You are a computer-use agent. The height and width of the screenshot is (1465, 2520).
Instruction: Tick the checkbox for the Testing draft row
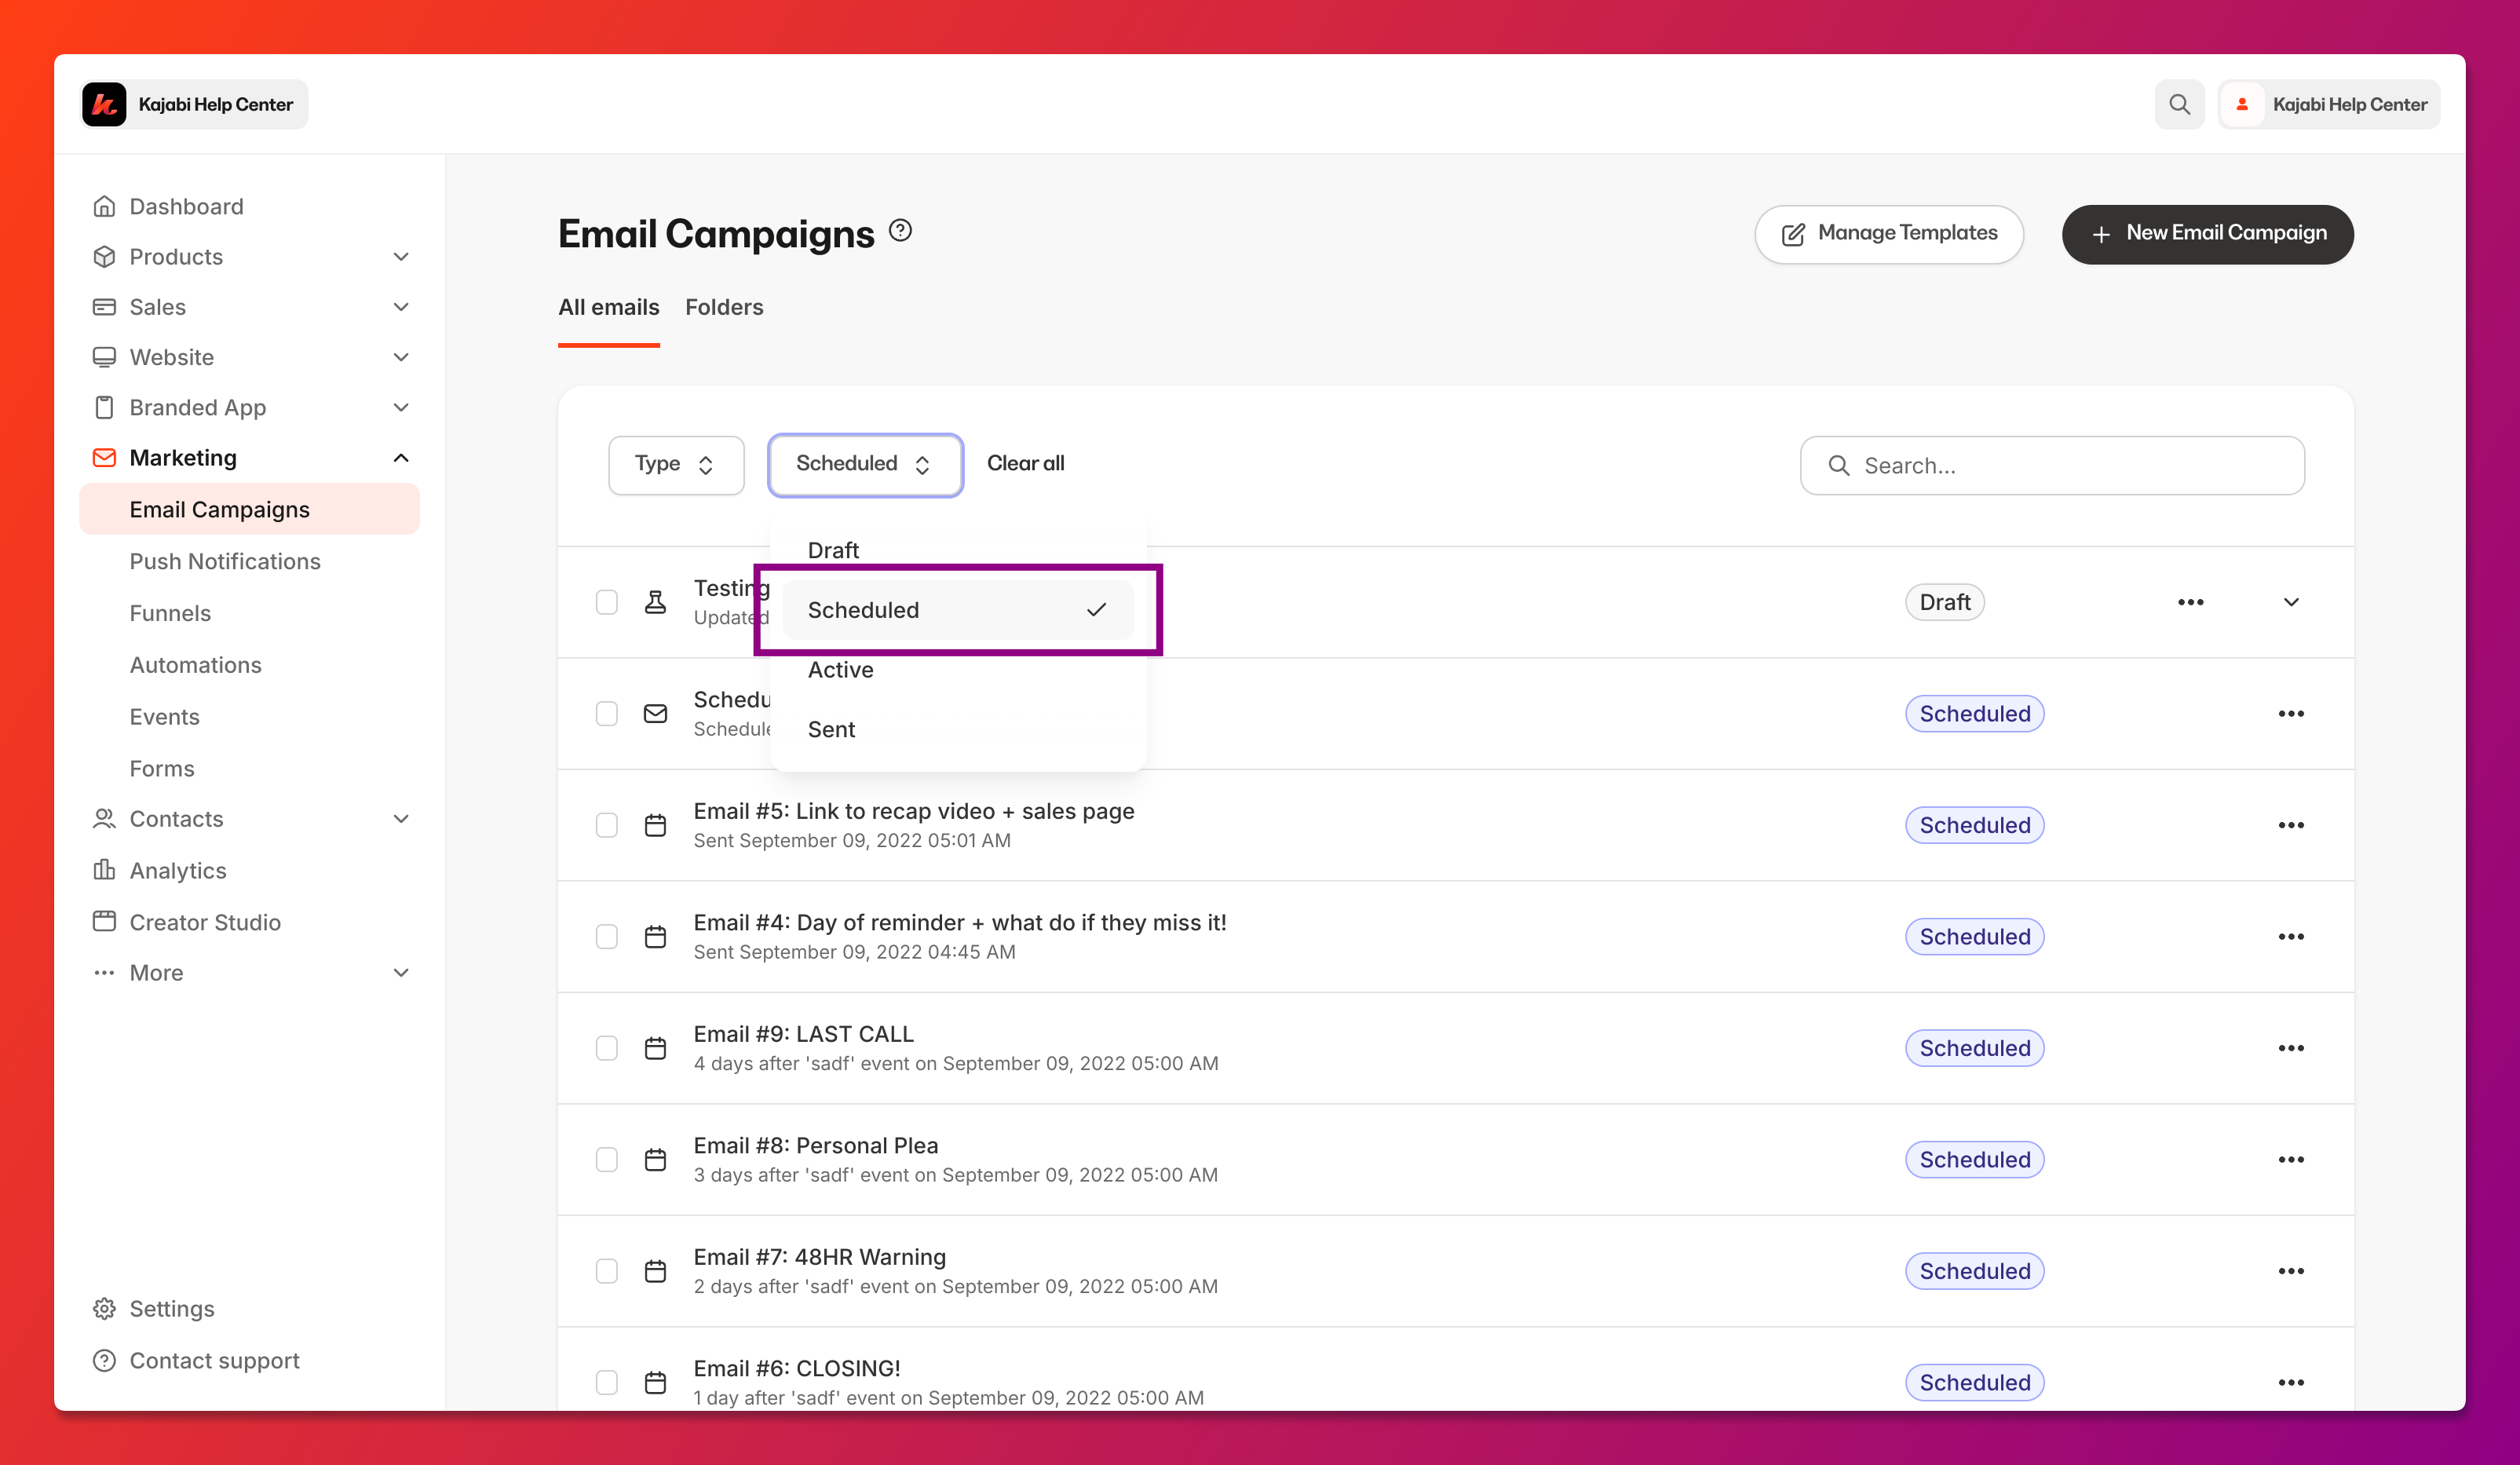point(607,602)
